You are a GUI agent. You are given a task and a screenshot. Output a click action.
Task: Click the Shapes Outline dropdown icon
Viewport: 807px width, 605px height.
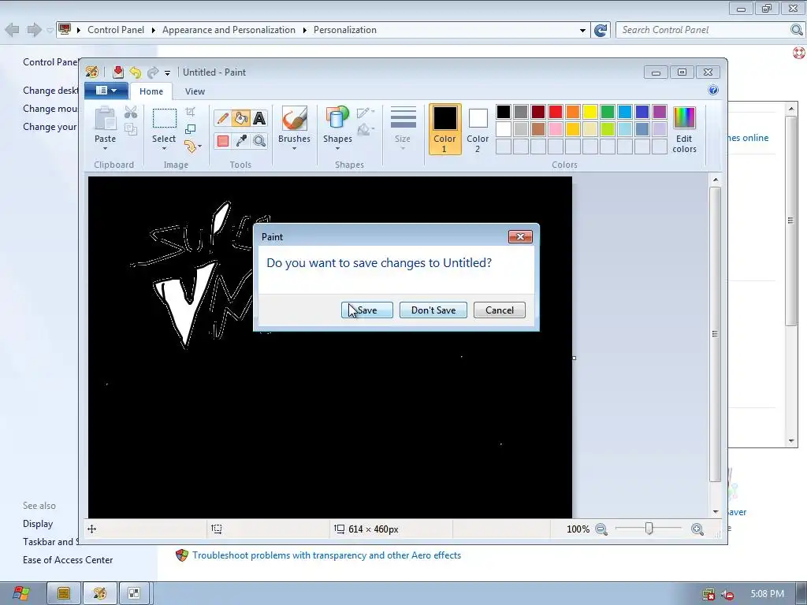(x=365, y=112)
